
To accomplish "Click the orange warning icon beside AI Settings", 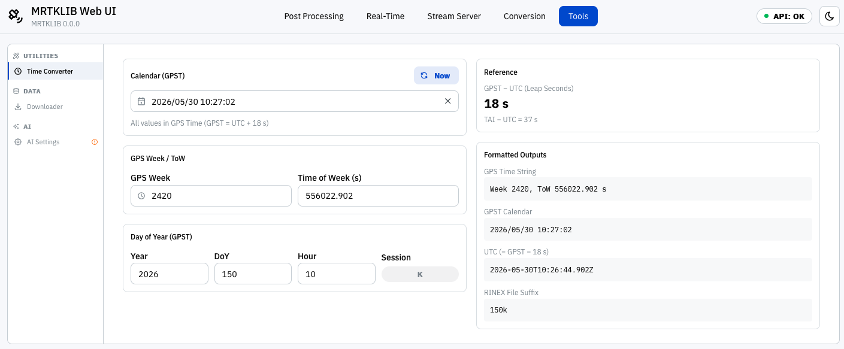I will [95, 142].
